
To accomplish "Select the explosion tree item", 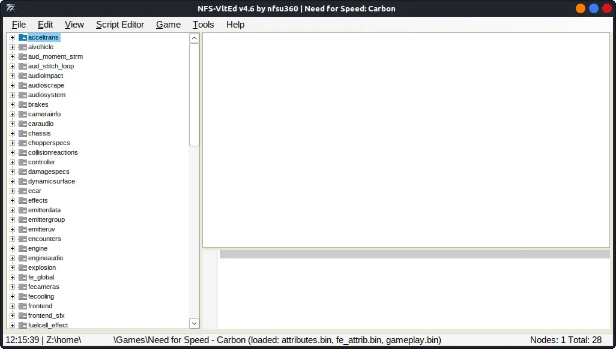I will (42, 267).
